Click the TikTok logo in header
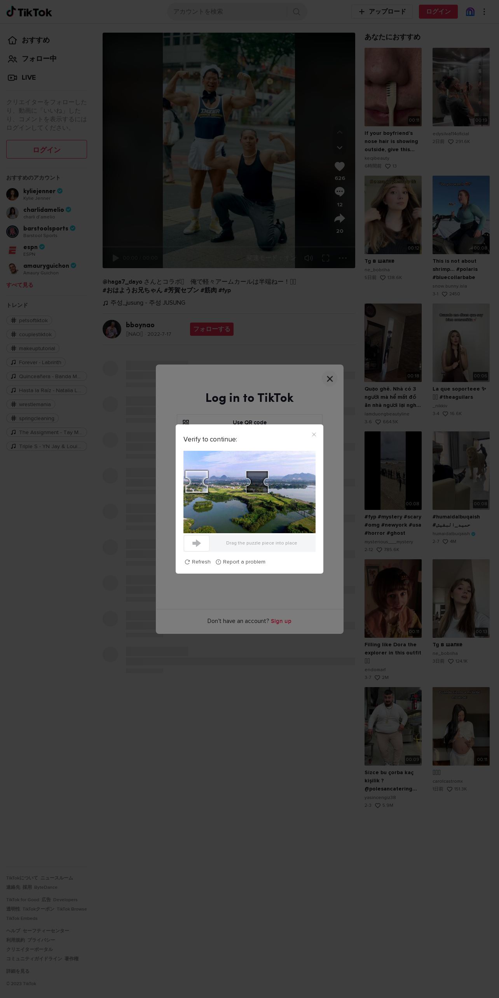This screenshot has height=998, width=499. coord(29,12)
